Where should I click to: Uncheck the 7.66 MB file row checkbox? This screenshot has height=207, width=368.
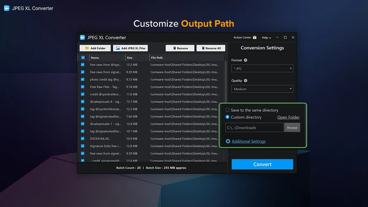[x=83, y=116]
